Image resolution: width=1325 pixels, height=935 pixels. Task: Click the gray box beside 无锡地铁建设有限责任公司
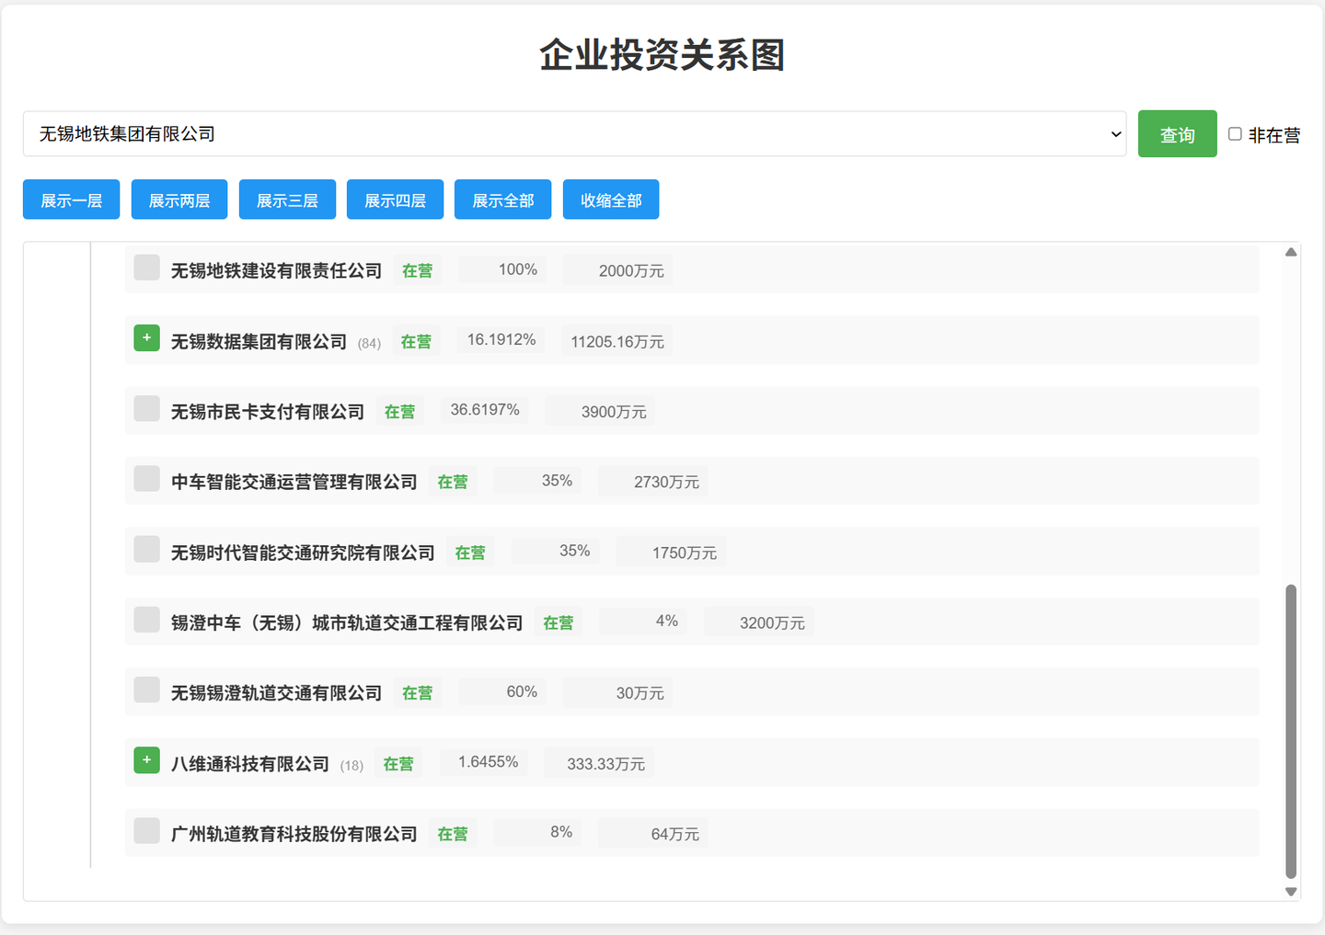tap(147, 268)
